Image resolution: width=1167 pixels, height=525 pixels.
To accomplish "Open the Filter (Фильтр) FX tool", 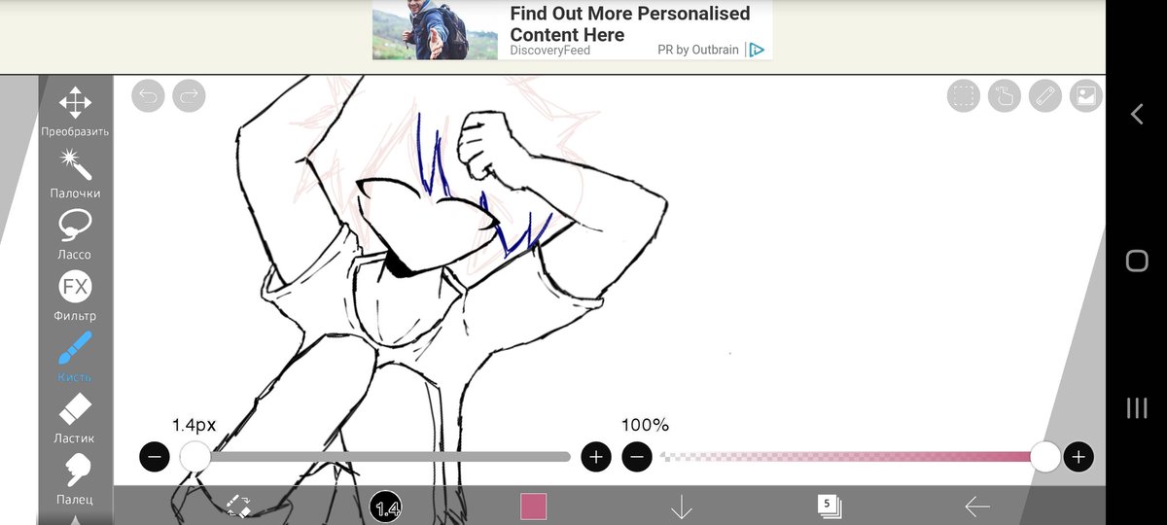I will point(75,296).
